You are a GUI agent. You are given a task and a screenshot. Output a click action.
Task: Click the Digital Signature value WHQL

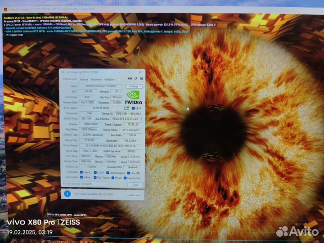tap(131, 151)
